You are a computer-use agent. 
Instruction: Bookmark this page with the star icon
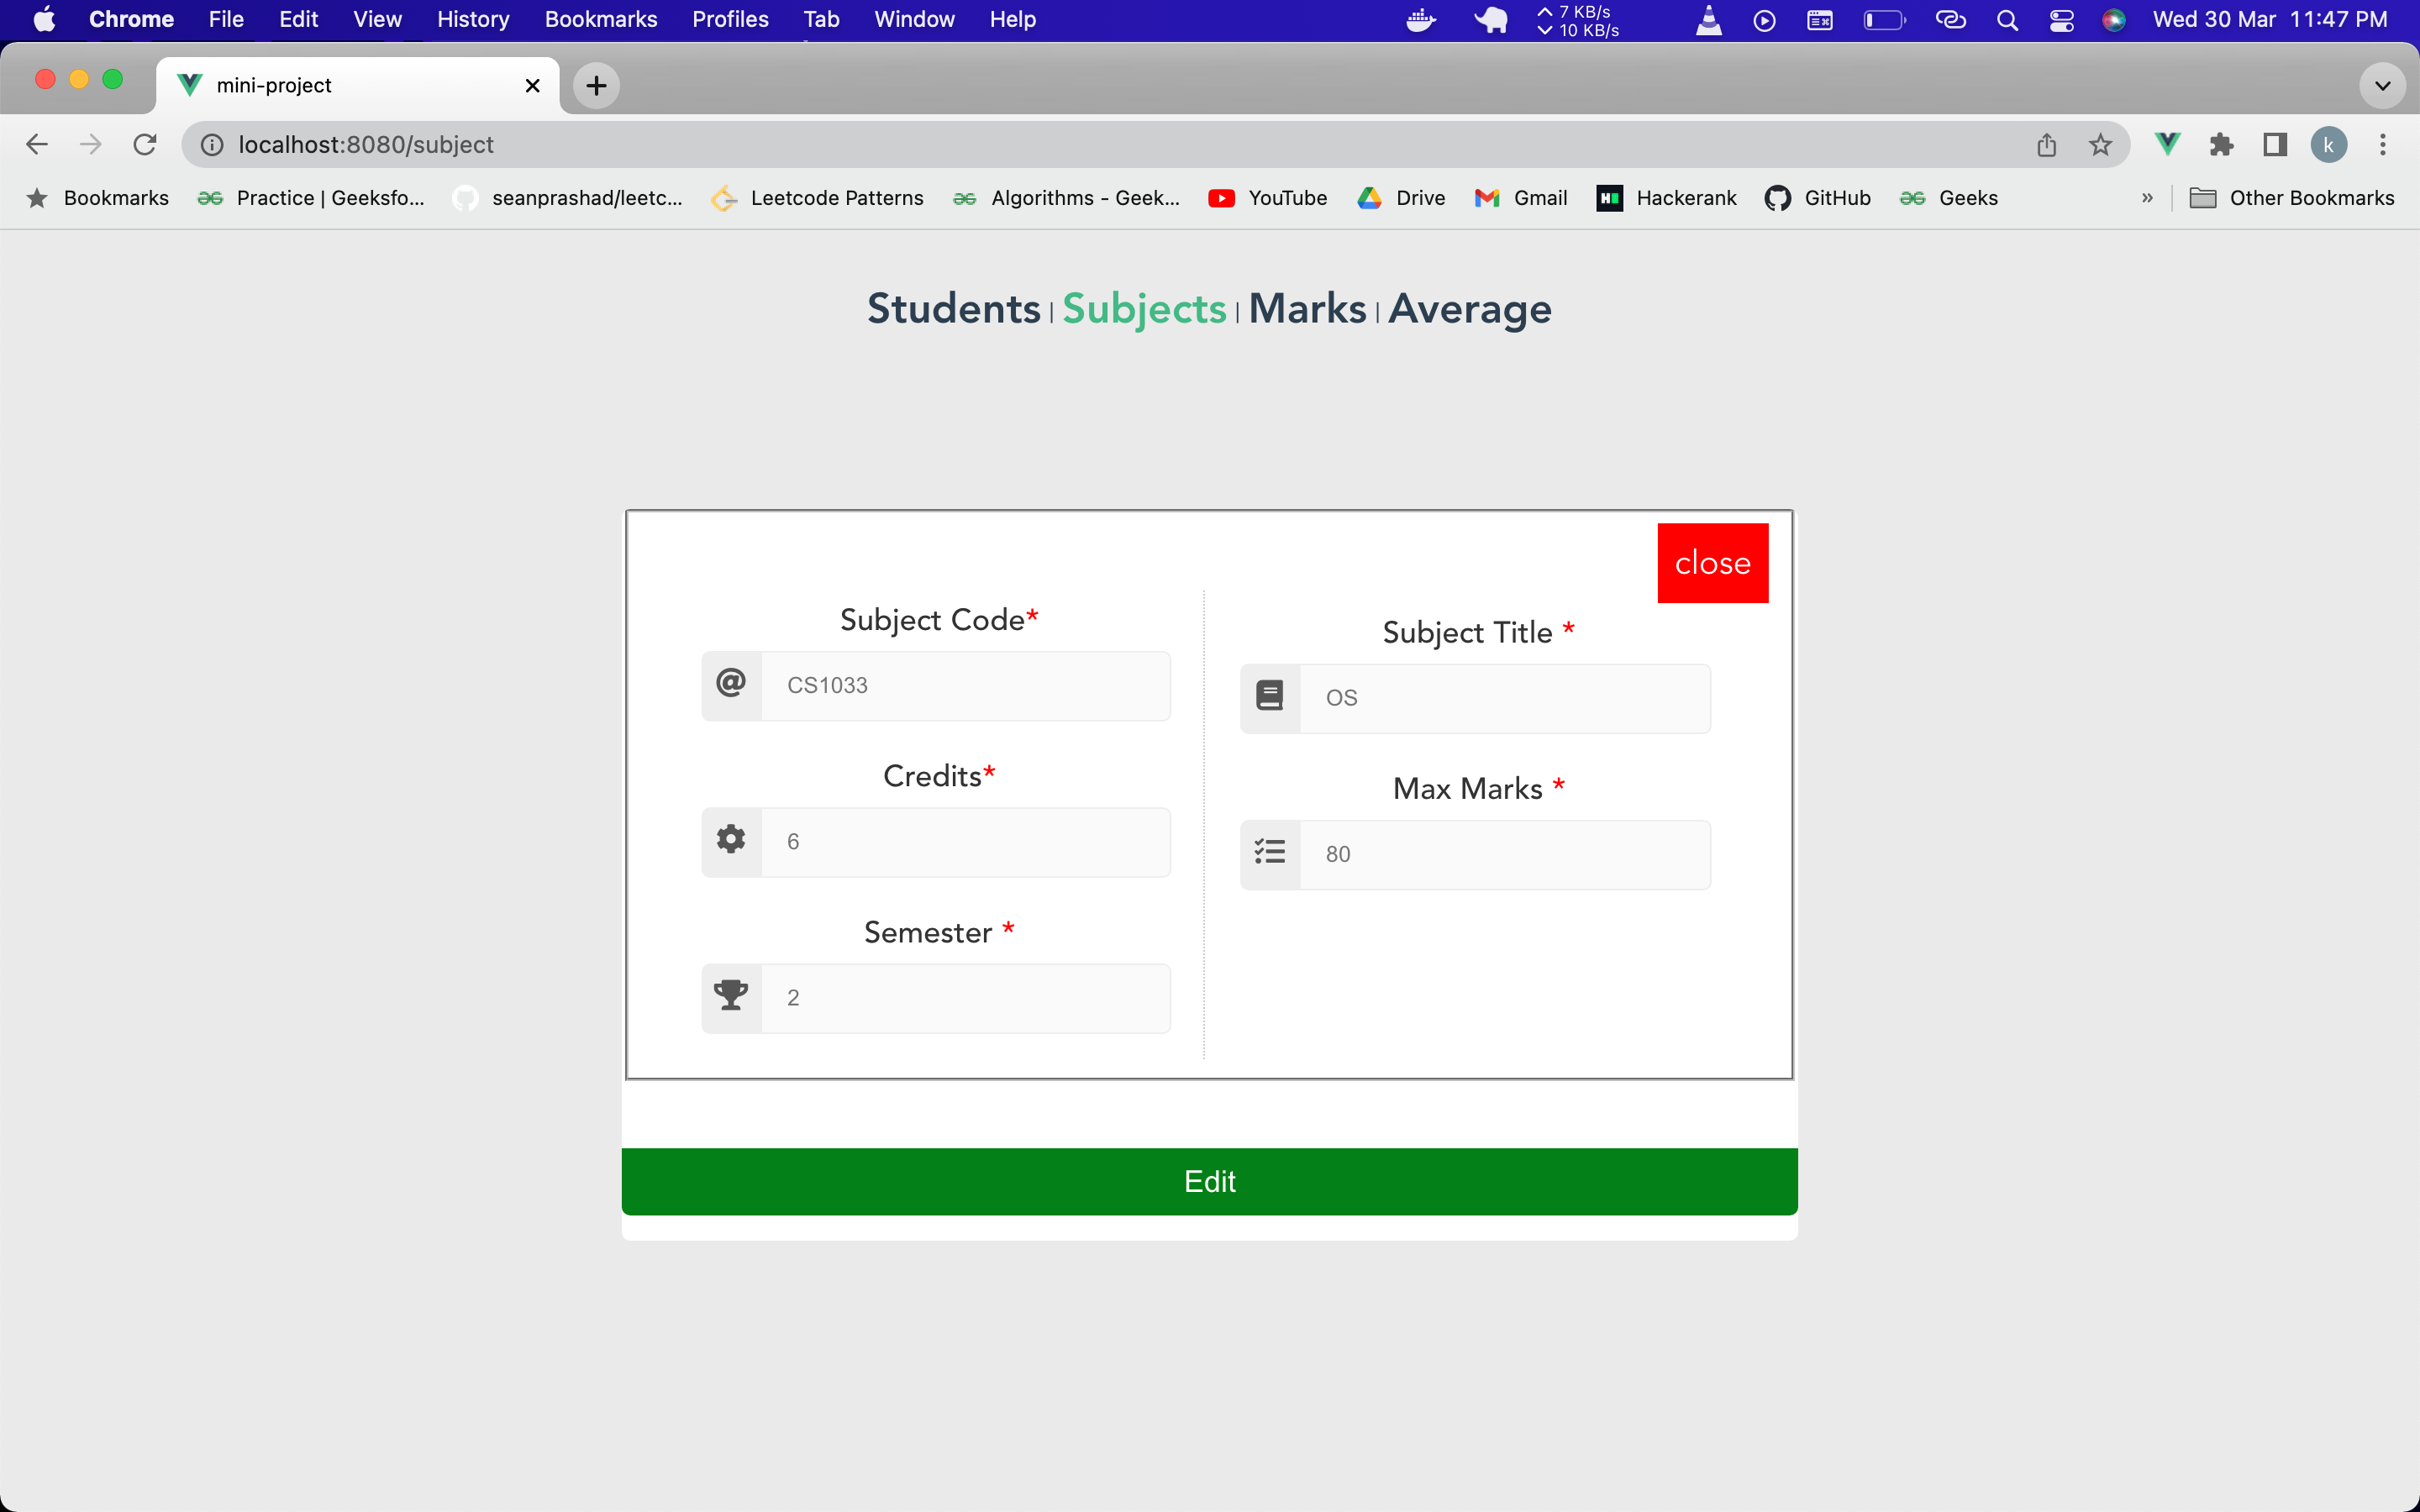(x=2100, y=145)
